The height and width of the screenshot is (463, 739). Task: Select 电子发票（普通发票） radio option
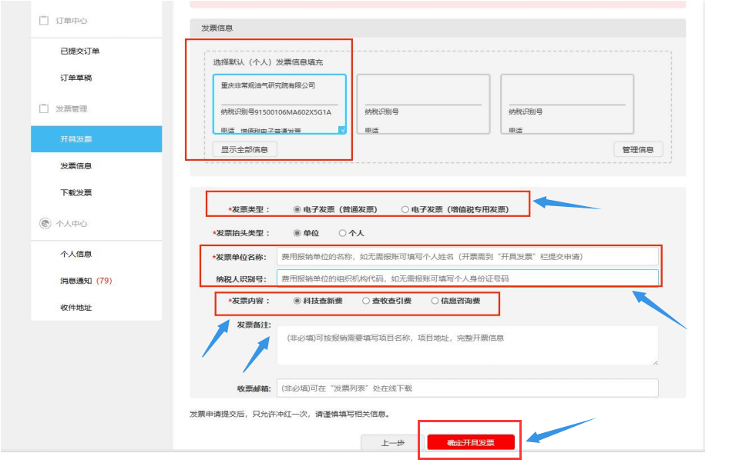pyautogui.click(x=297, y=209)
